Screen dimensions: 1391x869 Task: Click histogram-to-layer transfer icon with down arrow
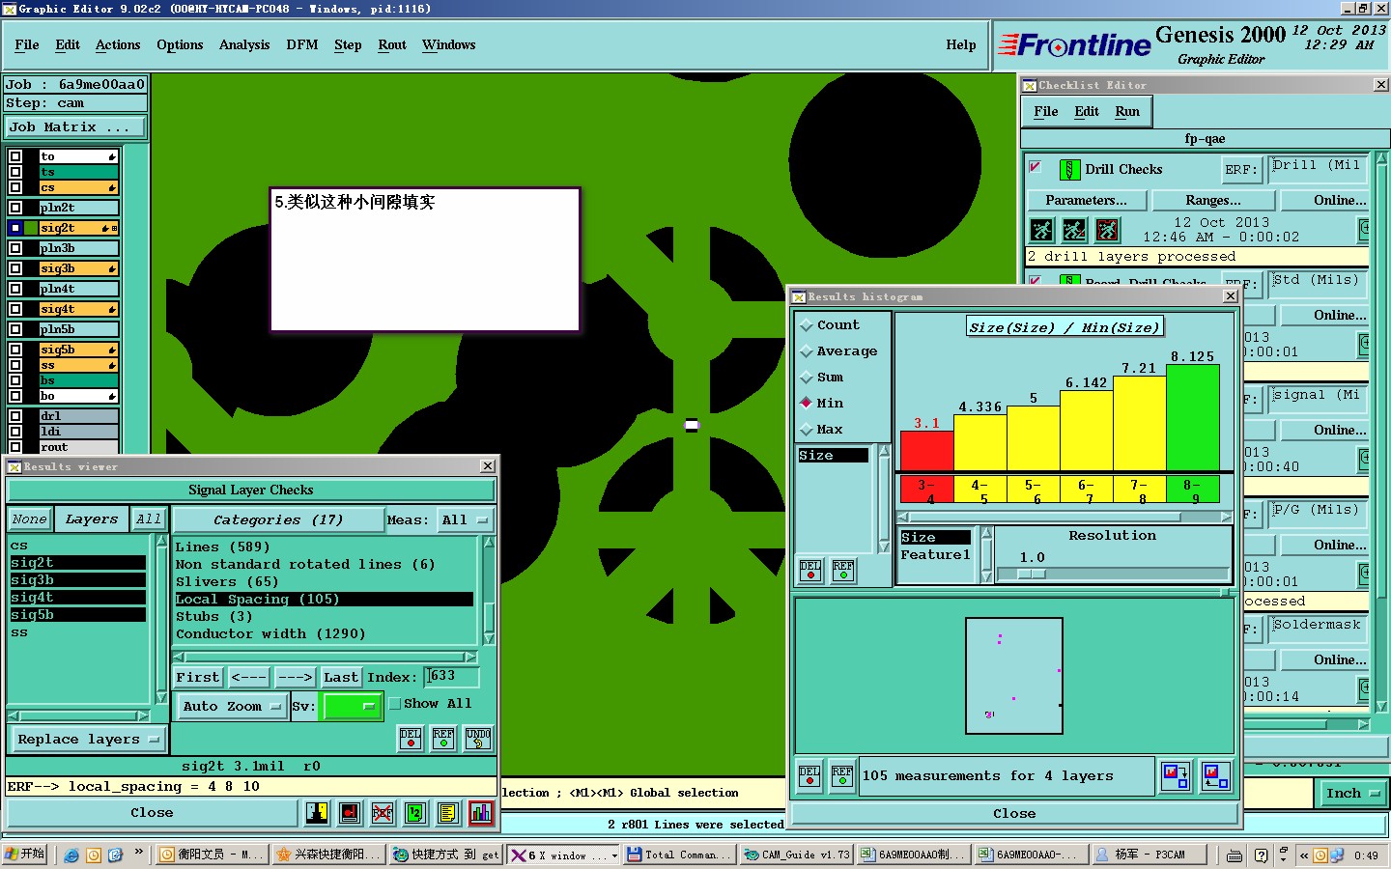(1176, 776)
